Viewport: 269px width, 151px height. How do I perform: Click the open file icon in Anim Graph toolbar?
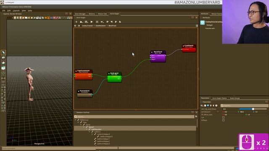[81, 22]
